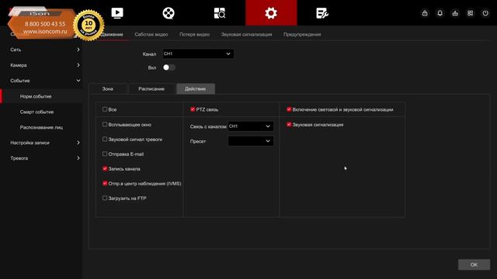Uncheck PTZ связь checkbox

193,109
